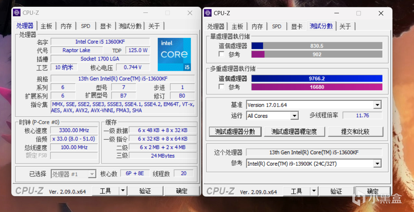Click the 二级 cache value 6 x 2 MB + 2 x 4 MB
414x212 pixels.
coord(163,147)
